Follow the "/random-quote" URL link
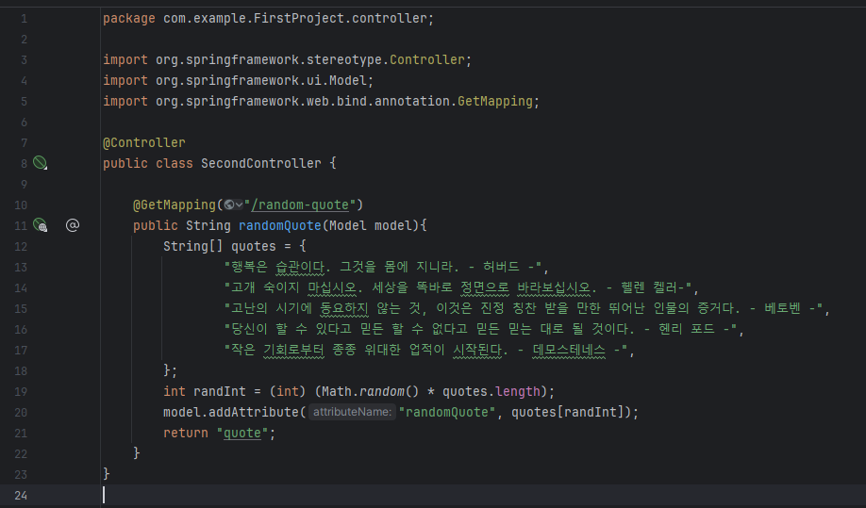This screenshot has height=508, width=866. (x=300, y=205)
